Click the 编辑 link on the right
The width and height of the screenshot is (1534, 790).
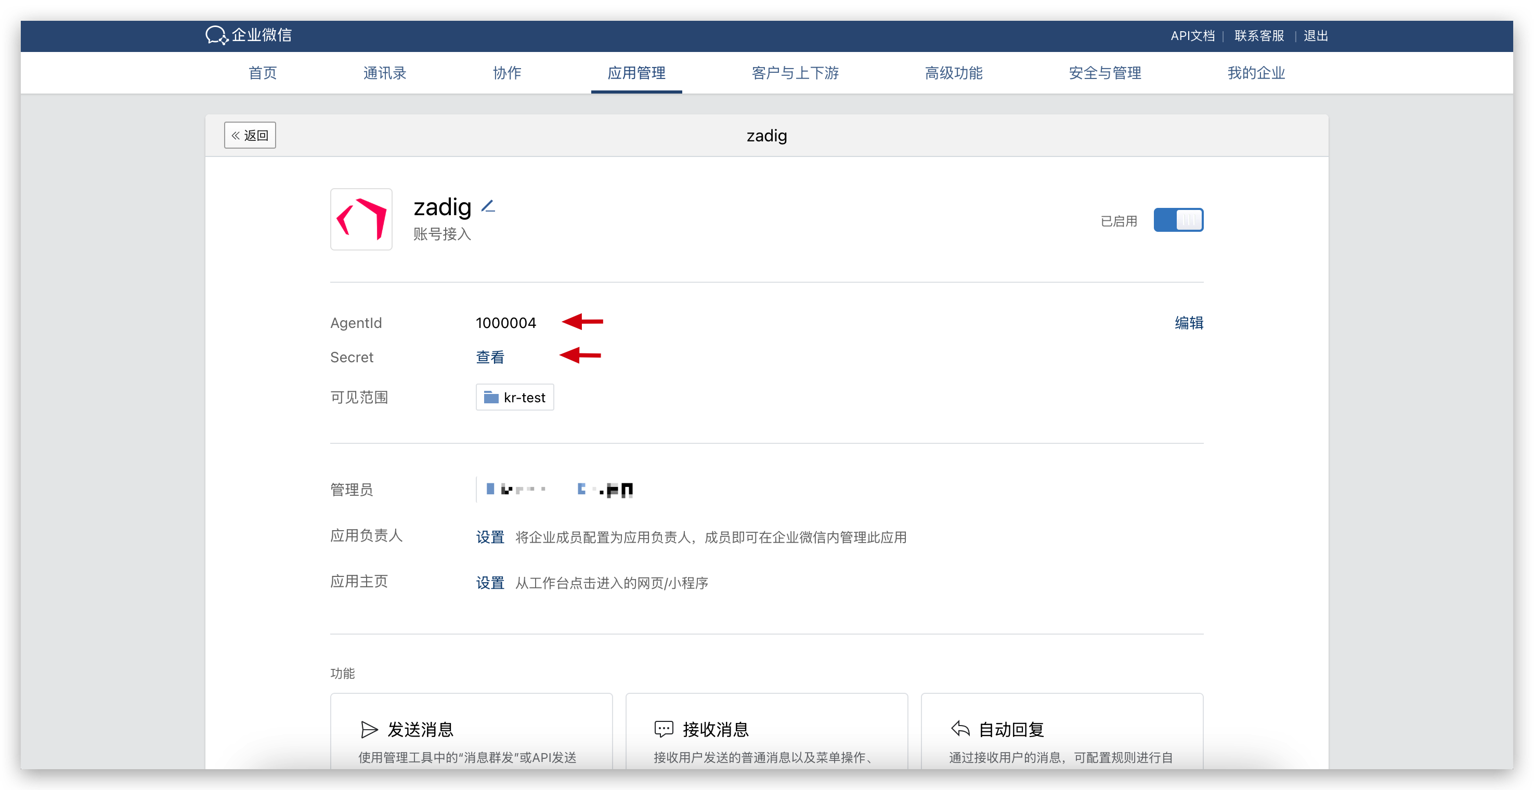(x=1188, y=323)
